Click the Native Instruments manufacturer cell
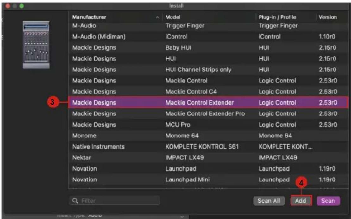351x219 pixels. click(98, 147)
